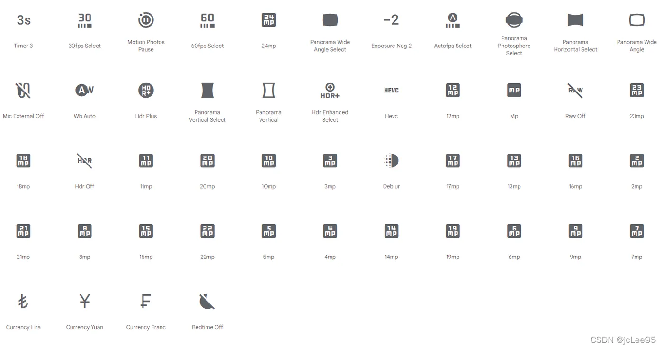This screenshot has height=349, width=663.
Task: Click the Mic External Off icon
Action: click(23, 90)
